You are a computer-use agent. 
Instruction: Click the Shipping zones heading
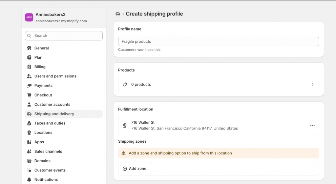(132, 141)
